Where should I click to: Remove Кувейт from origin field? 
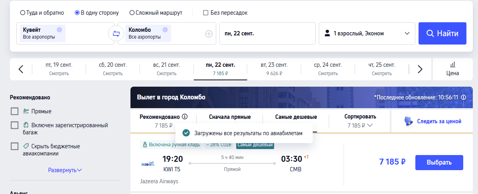tap(59, 29)
